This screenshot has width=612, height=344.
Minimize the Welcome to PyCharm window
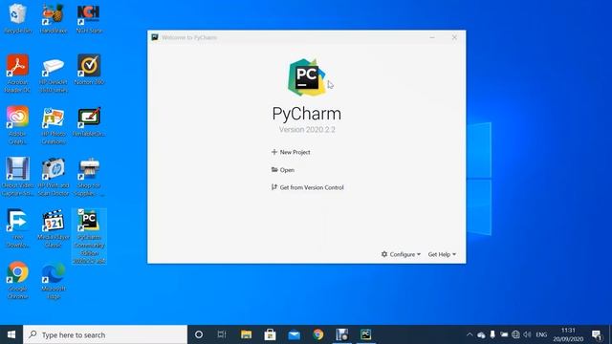coord(432,37)
